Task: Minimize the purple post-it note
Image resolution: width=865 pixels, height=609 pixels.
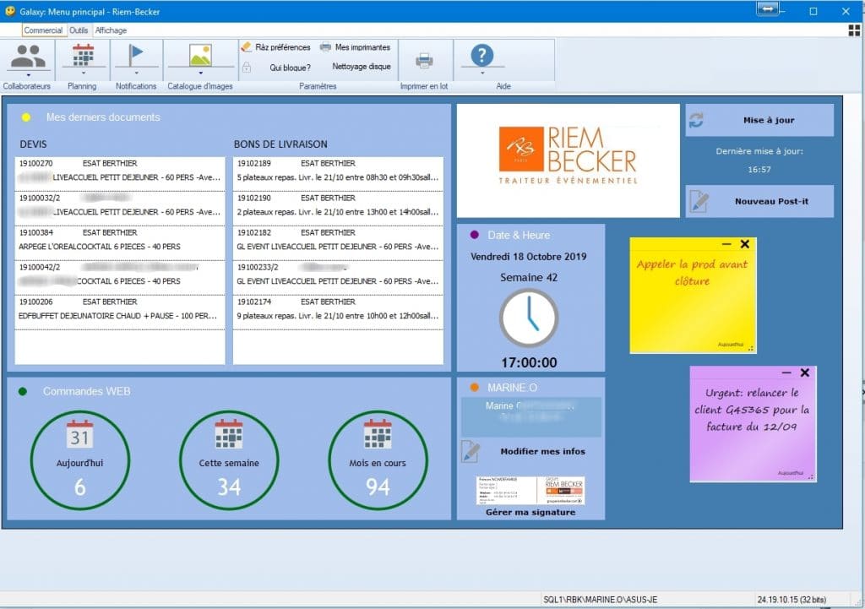Action: click(786, 372)
